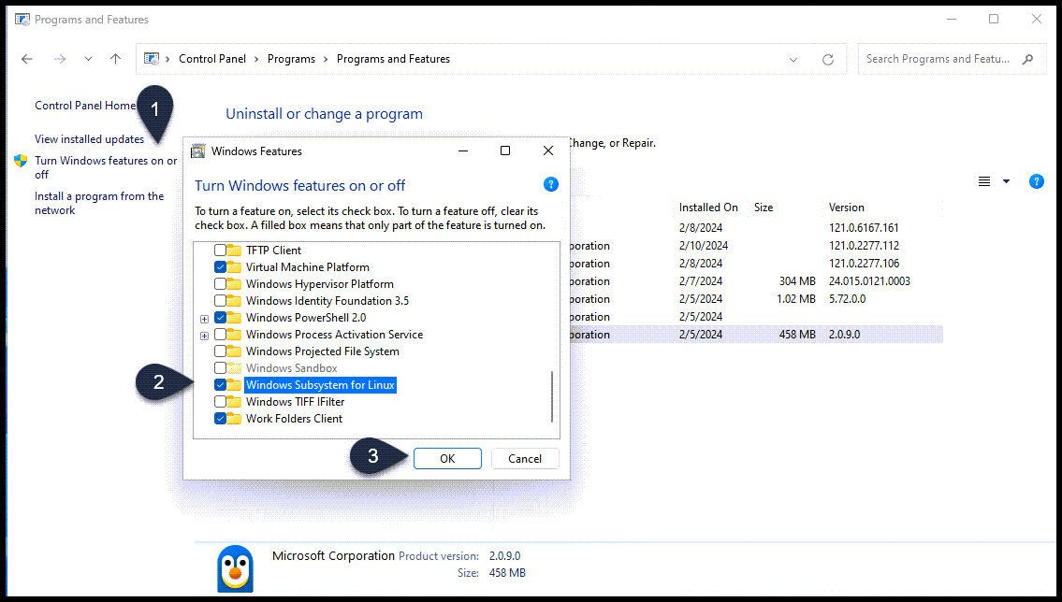Click the Cancel button
The height and width of the screenshot is (602, 1062).
point(525,459)
